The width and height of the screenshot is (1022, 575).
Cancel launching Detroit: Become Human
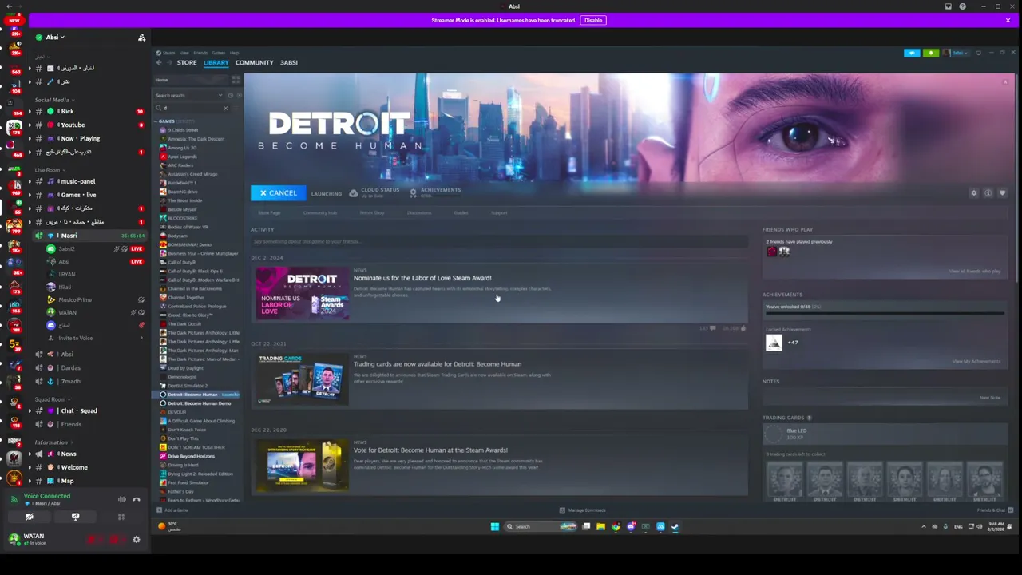pyautogui.click(x=278, y=193)
